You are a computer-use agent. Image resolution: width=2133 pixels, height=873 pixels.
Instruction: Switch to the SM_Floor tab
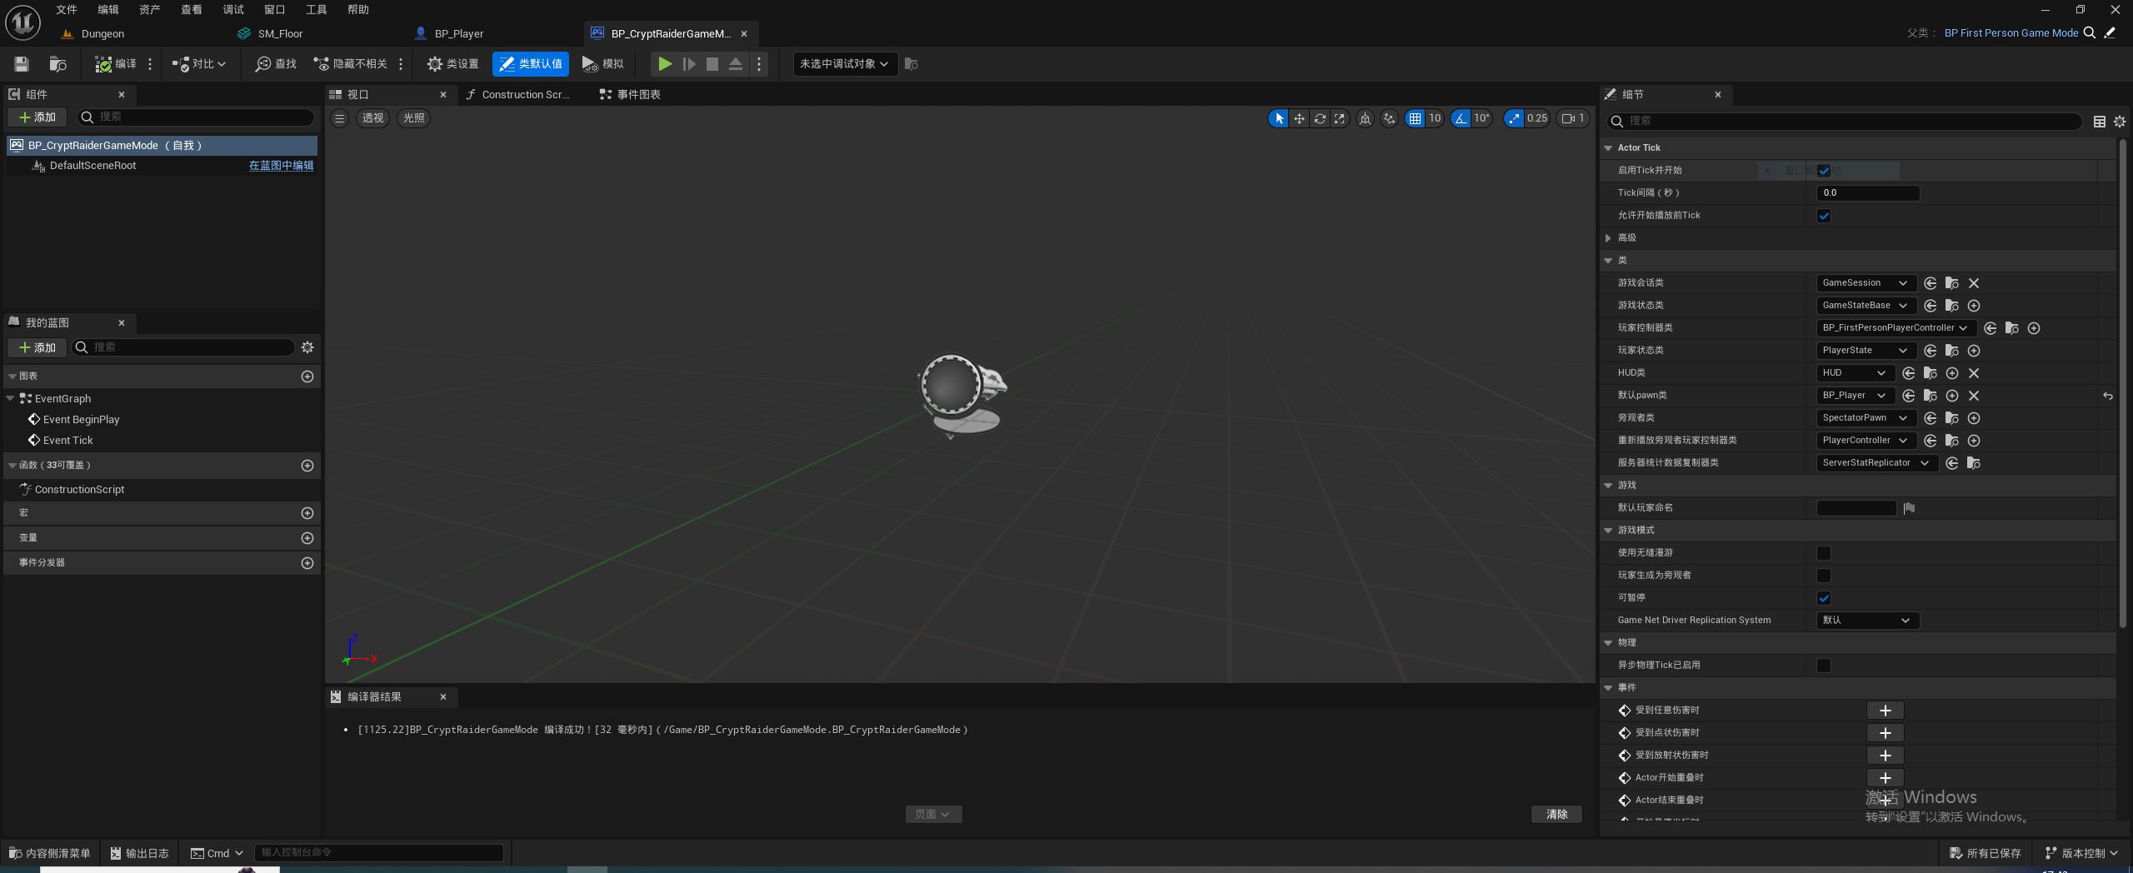click(x=280, y=34)
